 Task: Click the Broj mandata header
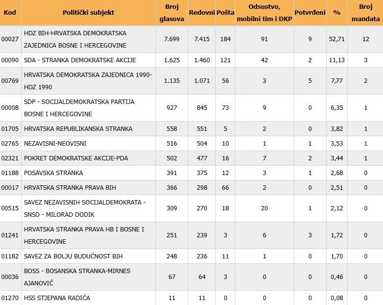pyautogui.click(x=365, y=13)
